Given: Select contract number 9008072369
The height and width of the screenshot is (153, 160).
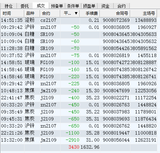Looking at the screenshot, I should tap(116, 20).
